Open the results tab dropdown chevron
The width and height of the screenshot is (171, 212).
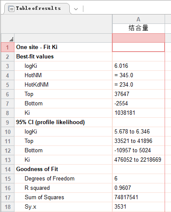[x=76, y=9]
